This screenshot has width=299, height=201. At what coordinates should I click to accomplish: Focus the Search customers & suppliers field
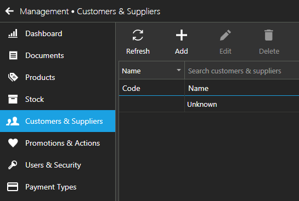[241, 71]
